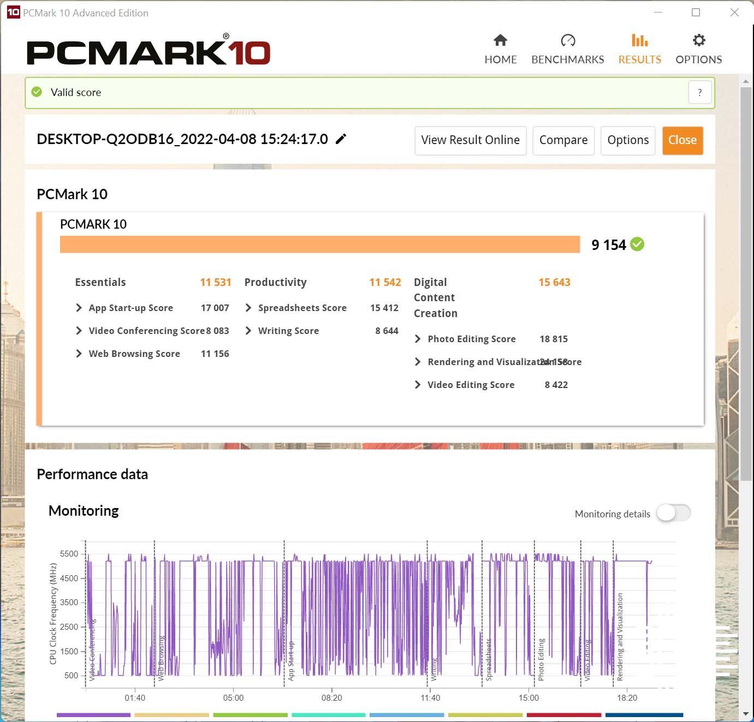This screenshot has width=754, height=722.
Task: Click View Result Online button
Action: pos(470,140)
